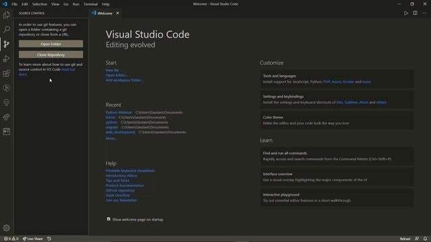Open the Run menu
The height and width of the screenshot is (242, 431).
(x=76, y=4)
